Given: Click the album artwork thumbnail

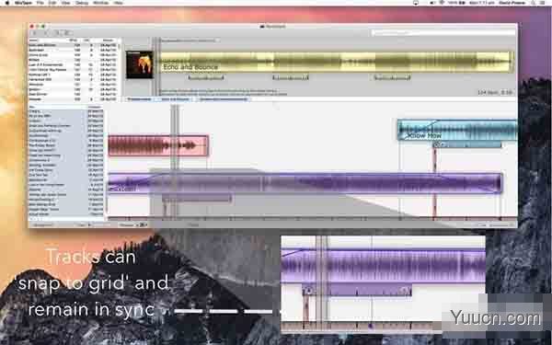Looking at the screenshot, I should pyautogui.click(x=140, y=64).
